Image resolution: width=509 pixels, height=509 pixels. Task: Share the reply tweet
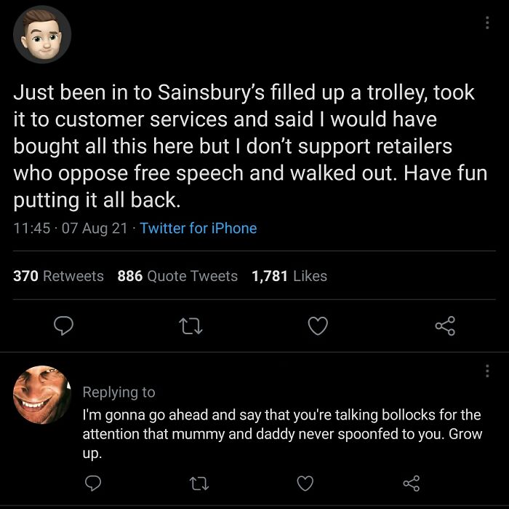click(412, 483)
